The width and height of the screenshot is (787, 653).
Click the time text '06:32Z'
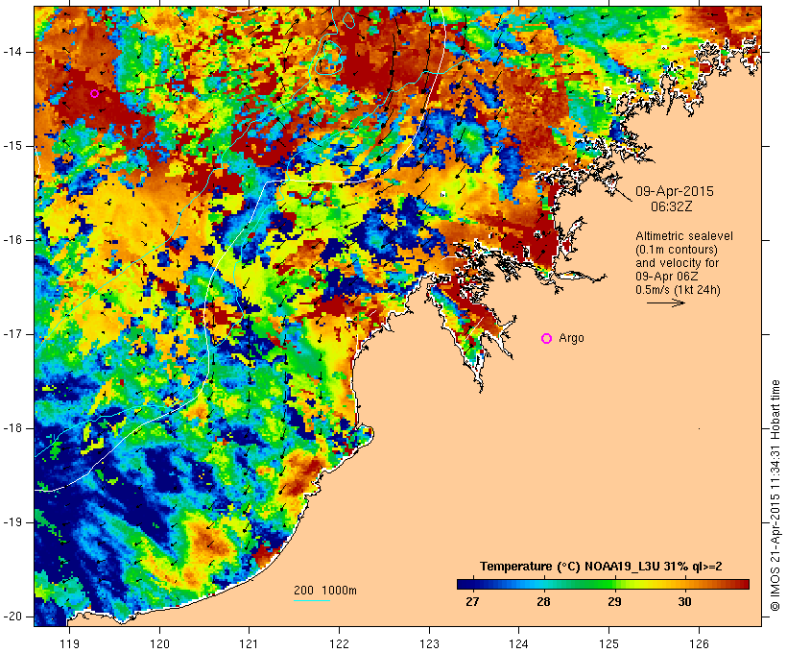pyautogui.click(x=672, y=206)
